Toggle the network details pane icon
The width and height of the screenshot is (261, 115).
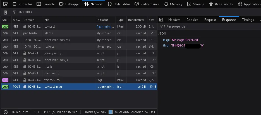click(161, 20)
